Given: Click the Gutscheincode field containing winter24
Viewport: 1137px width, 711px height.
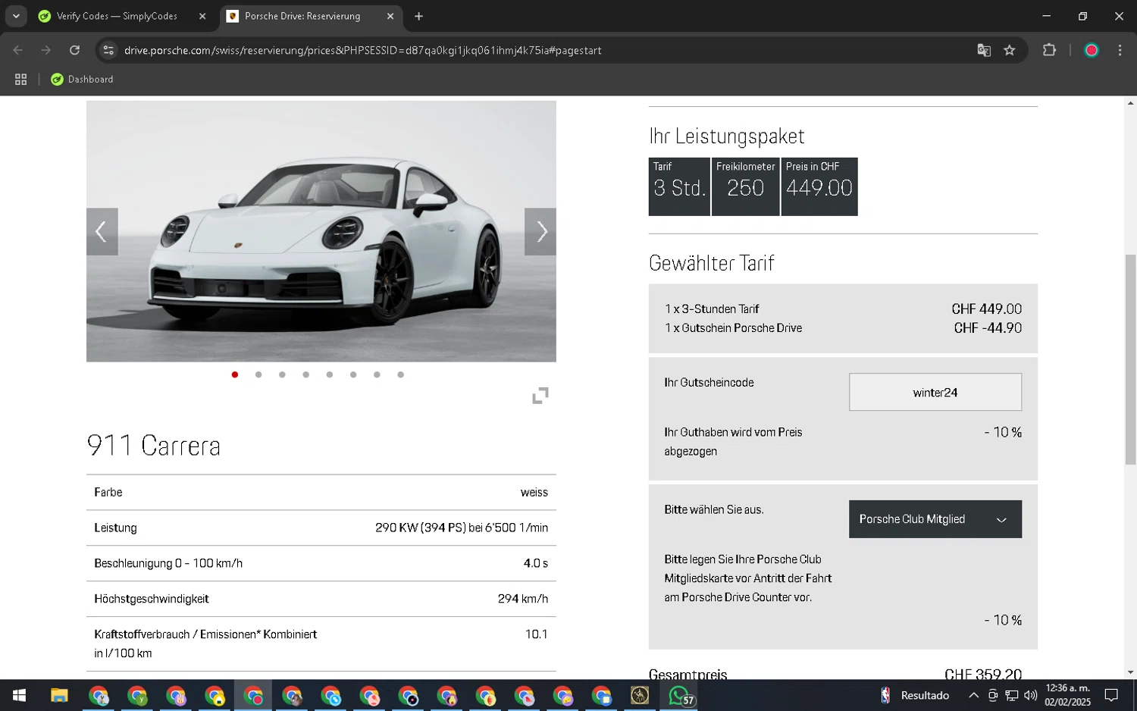Looking at the screenshot, I should [x=935, y=392].
